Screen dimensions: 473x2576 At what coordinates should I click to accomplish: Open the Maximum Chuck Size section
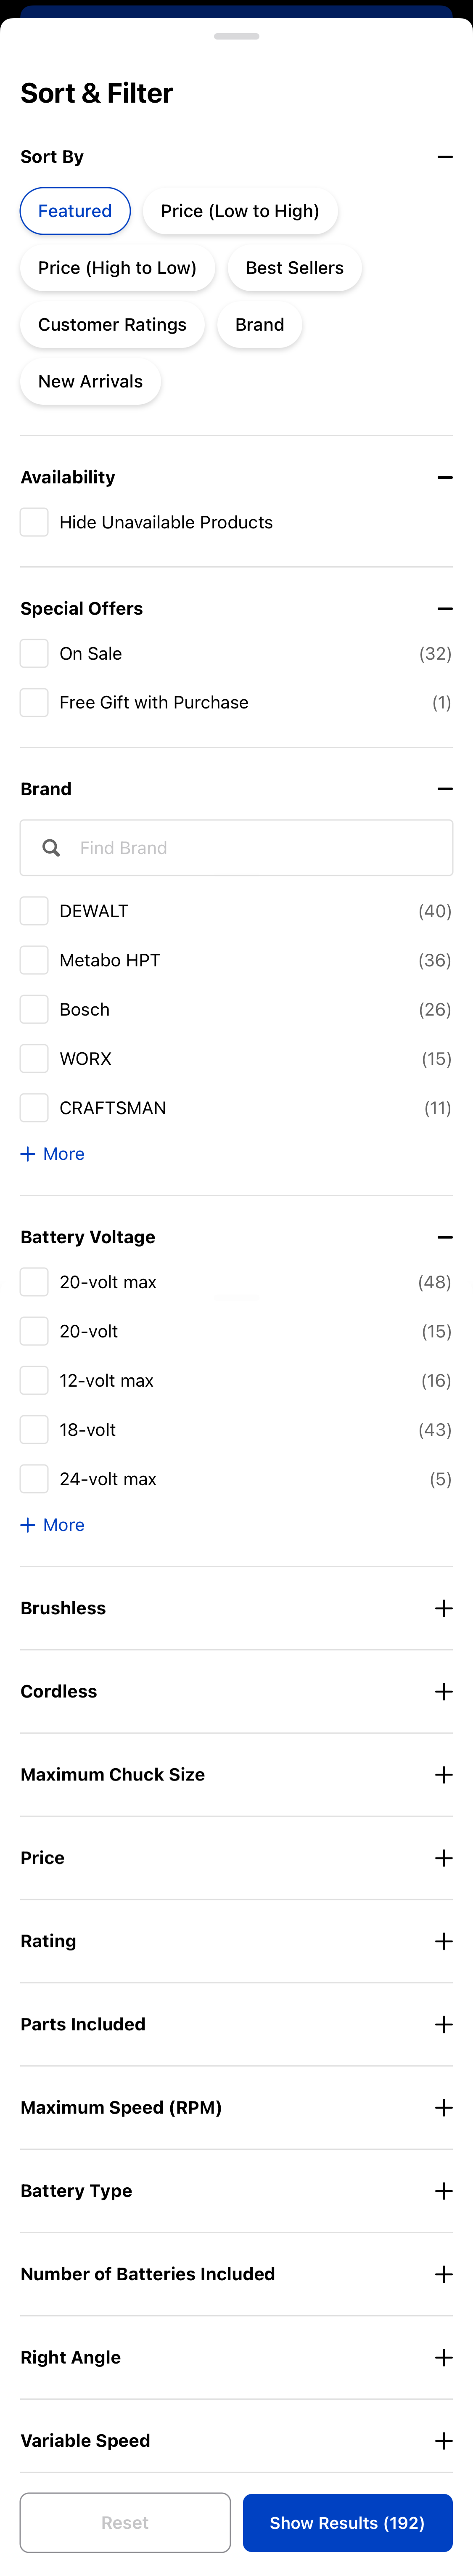[x=444, y=1775]
